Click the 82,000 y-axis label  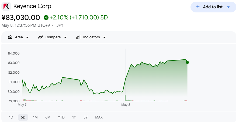coord(14,72)
